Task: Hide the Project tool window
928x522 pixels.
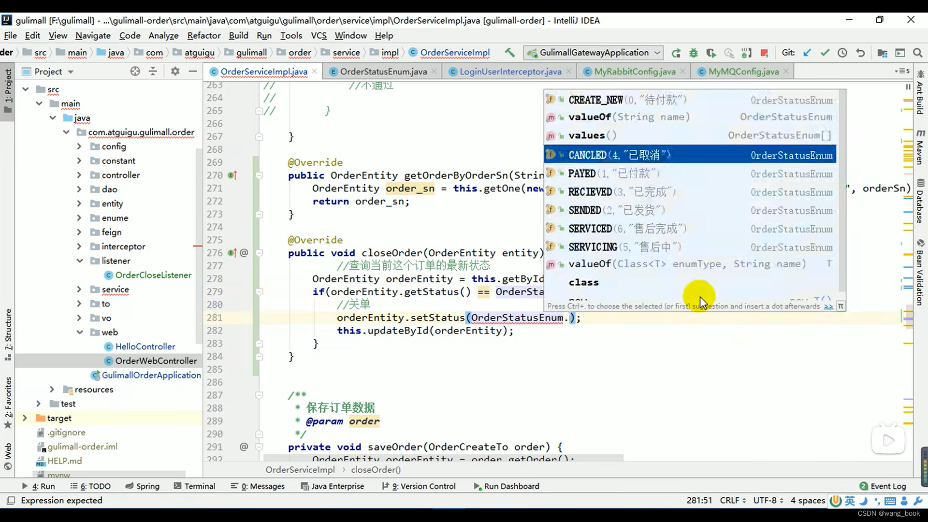Action: pos(193,72)
